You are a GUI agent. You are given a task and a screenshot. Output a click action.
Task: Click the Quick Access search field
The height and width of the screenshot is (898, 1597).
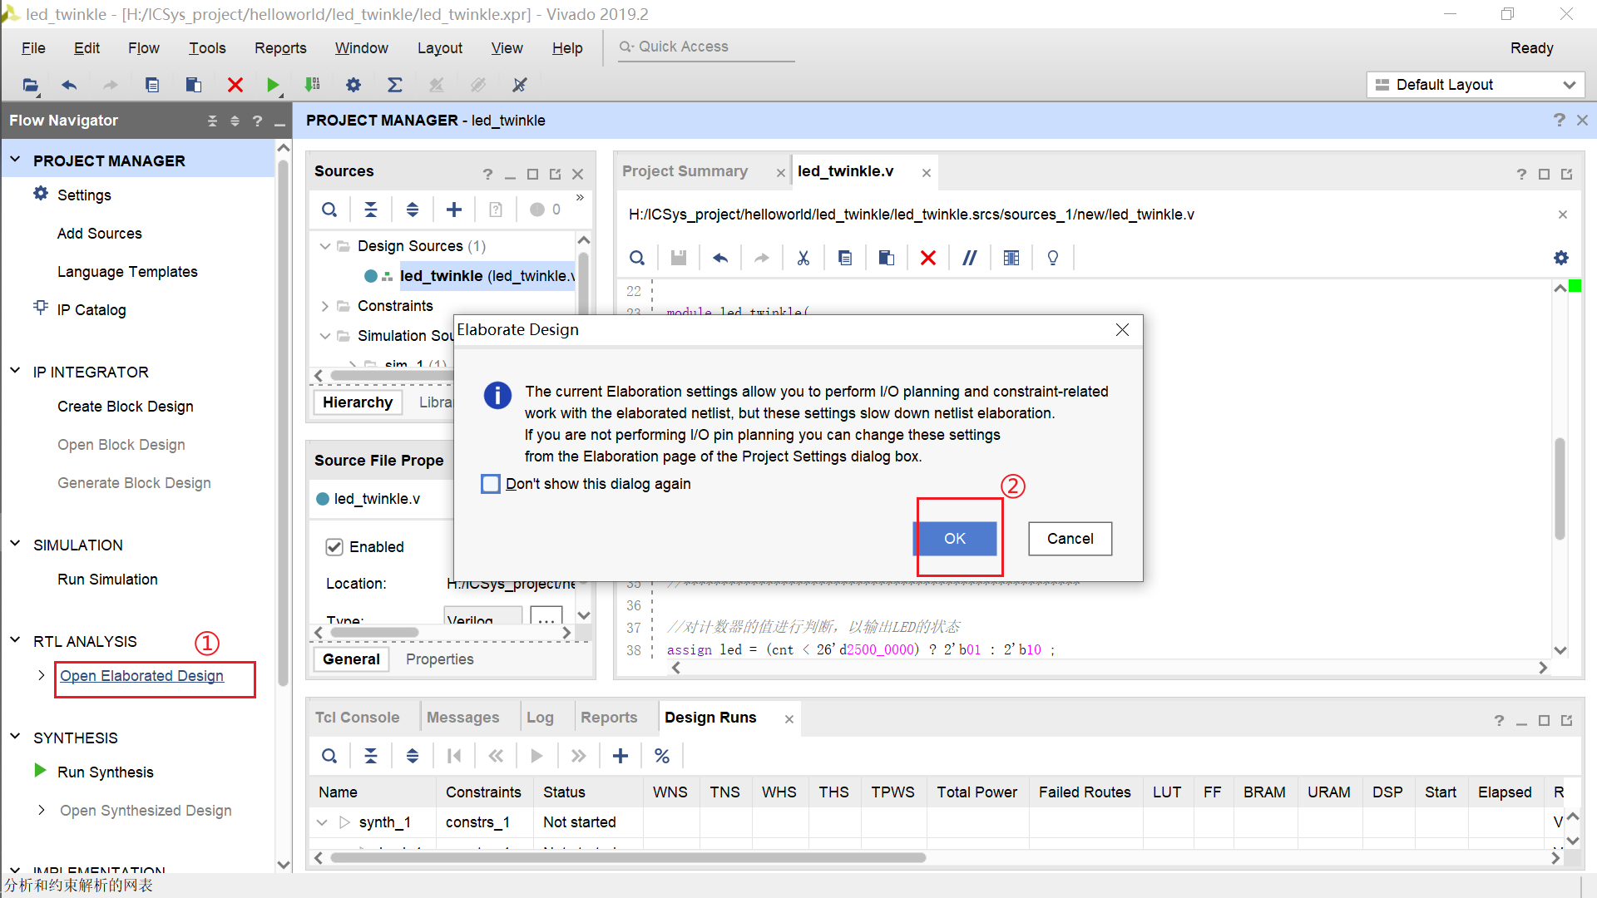707,47
